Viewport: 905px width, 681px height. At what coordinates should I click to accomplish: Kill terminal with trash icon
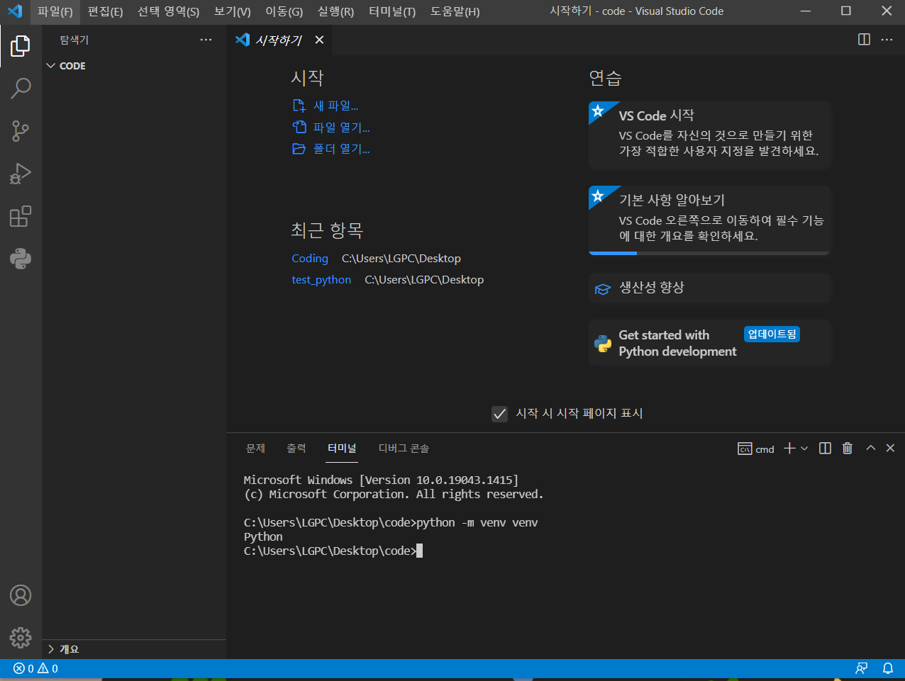pos(847,448)
